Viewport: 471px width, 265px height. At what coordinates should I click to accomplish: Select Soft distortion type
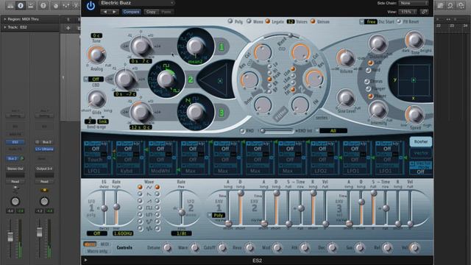tap(370, 63)
